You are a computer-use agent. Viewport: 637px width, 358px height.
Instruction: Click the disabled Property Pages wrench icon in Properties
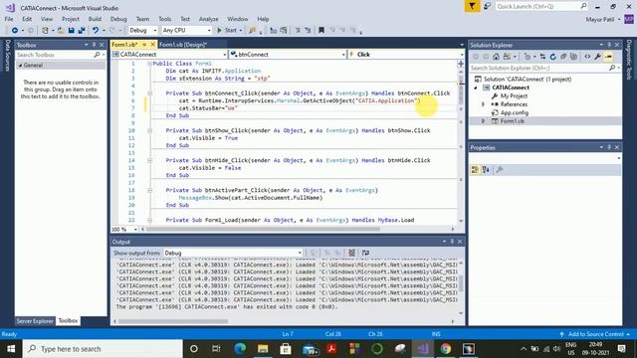pos(500,170)
